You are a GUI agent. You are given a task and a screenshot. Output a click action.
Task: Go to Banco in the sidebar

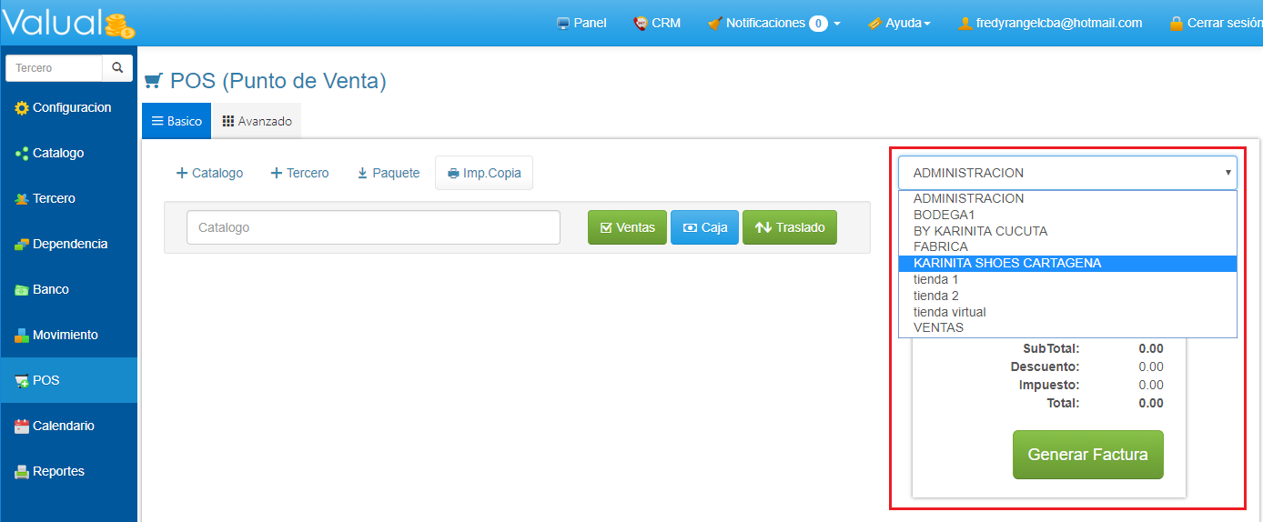(x=50, y=289)
